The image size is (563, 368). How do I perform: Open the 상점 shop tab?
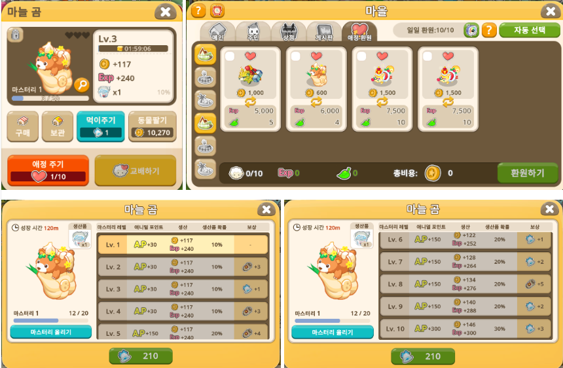click(x=288, y=31)
